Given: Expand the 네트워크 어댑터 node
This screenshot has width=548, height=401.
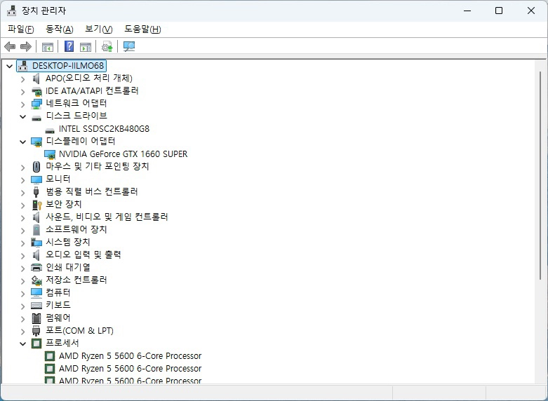Looking at the screenshot, I should (x=22, y=104).
